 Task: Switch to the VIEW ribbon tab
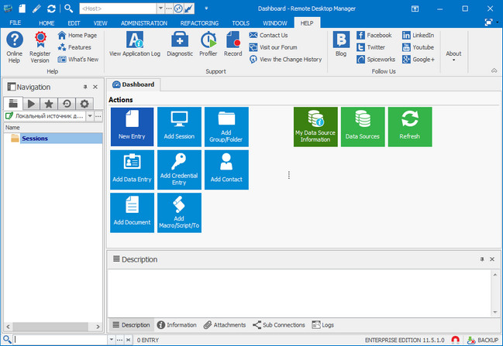(101, 23)
